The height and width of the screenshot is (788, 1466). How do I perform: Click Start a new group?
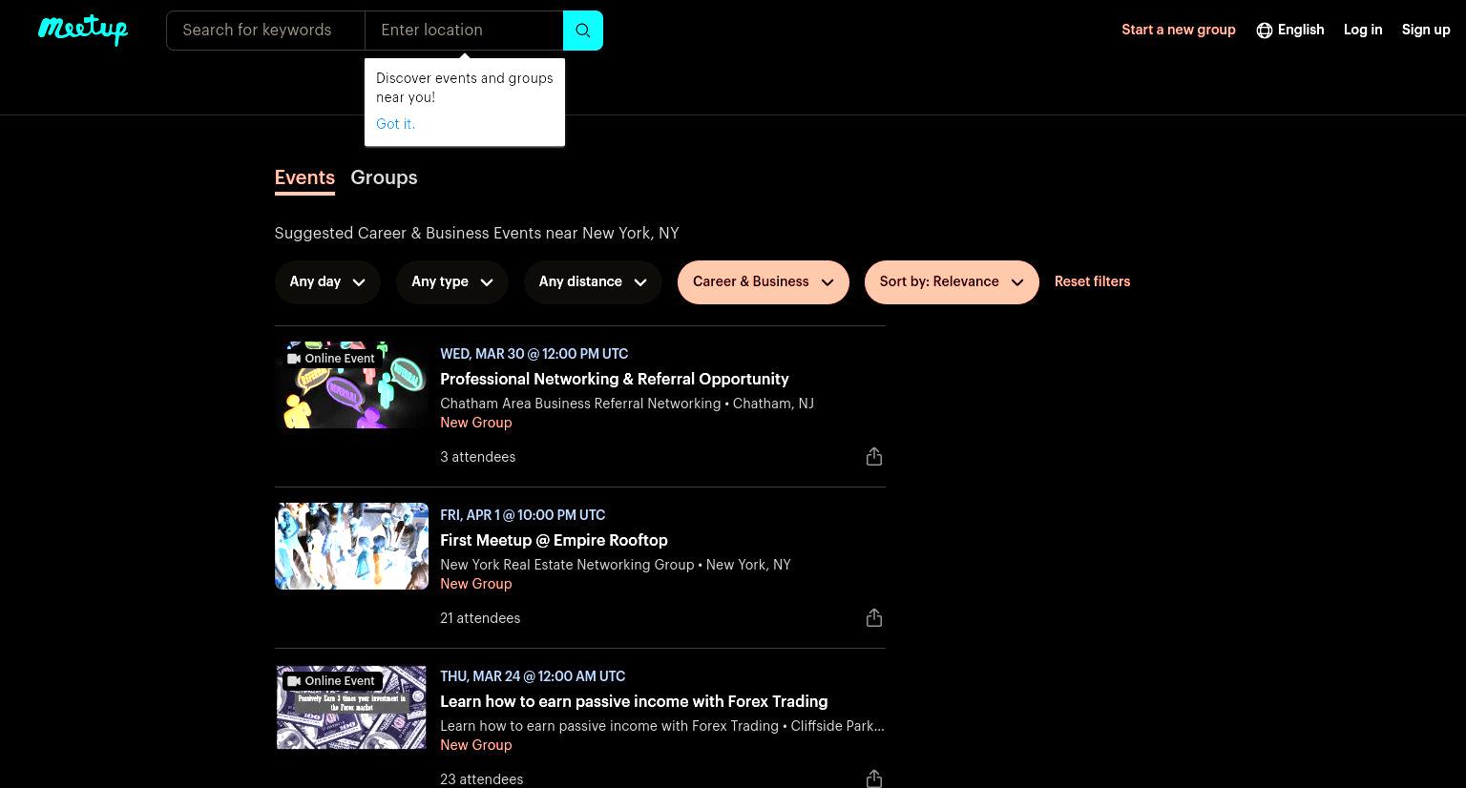(1179, 31)
